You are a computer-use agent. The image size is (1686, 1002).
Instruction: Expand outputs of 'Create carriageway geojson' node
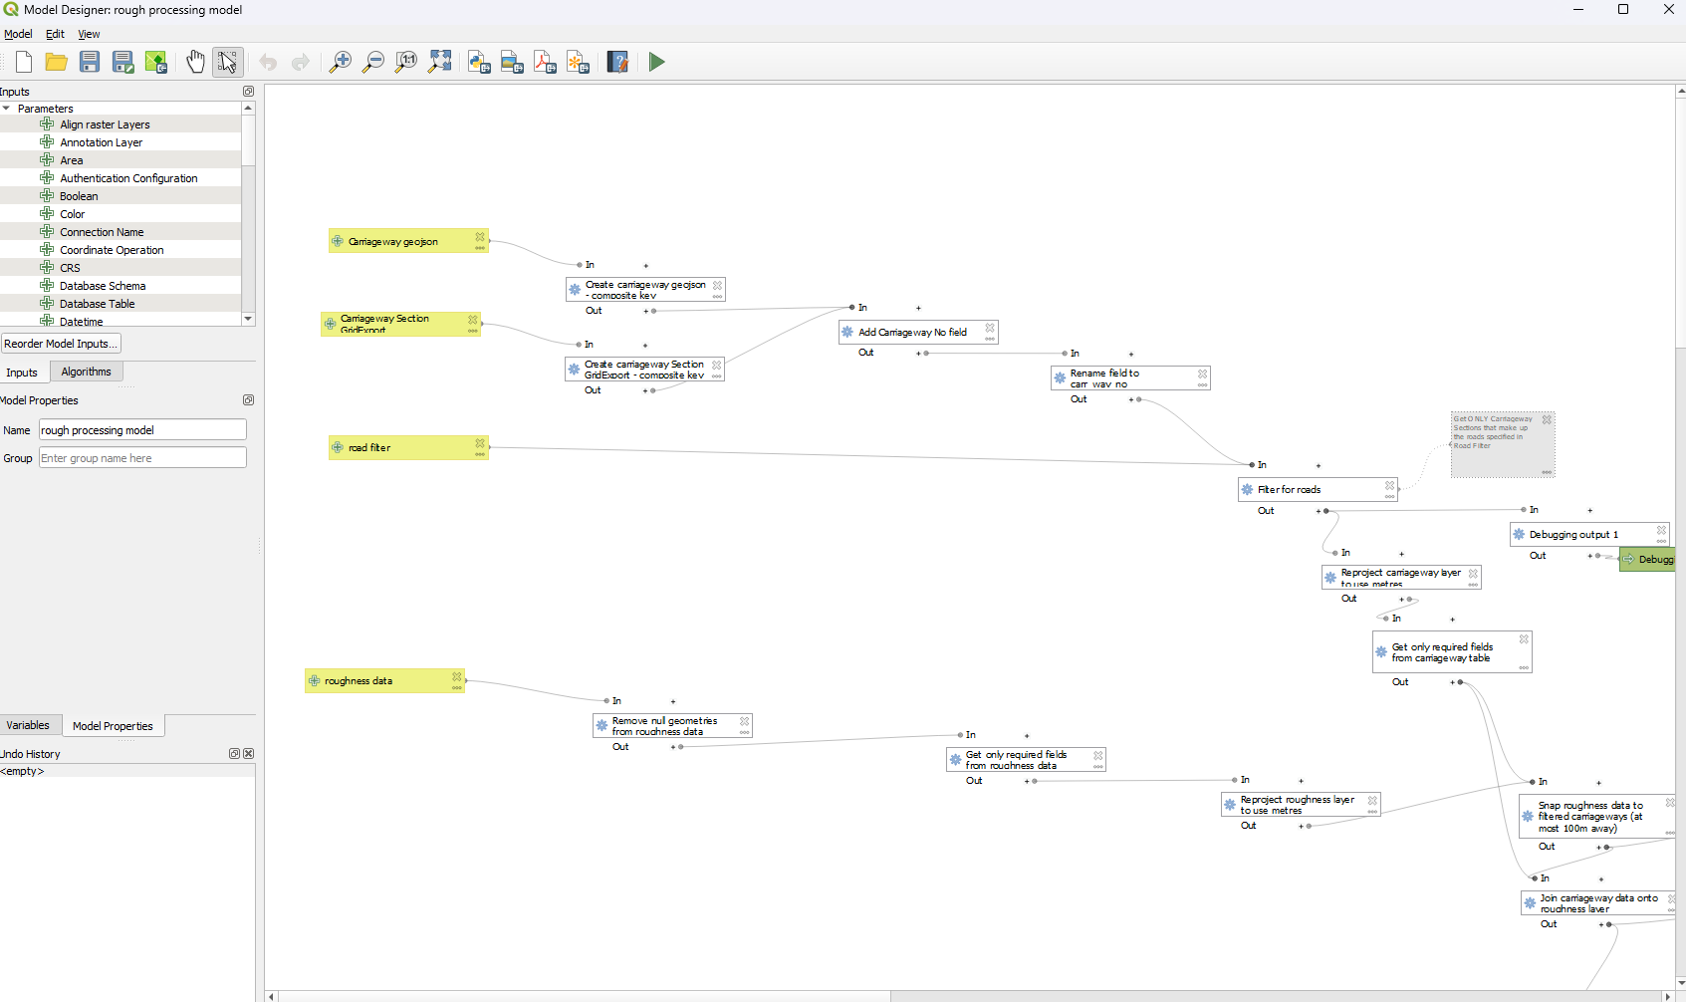pos(646,312)
